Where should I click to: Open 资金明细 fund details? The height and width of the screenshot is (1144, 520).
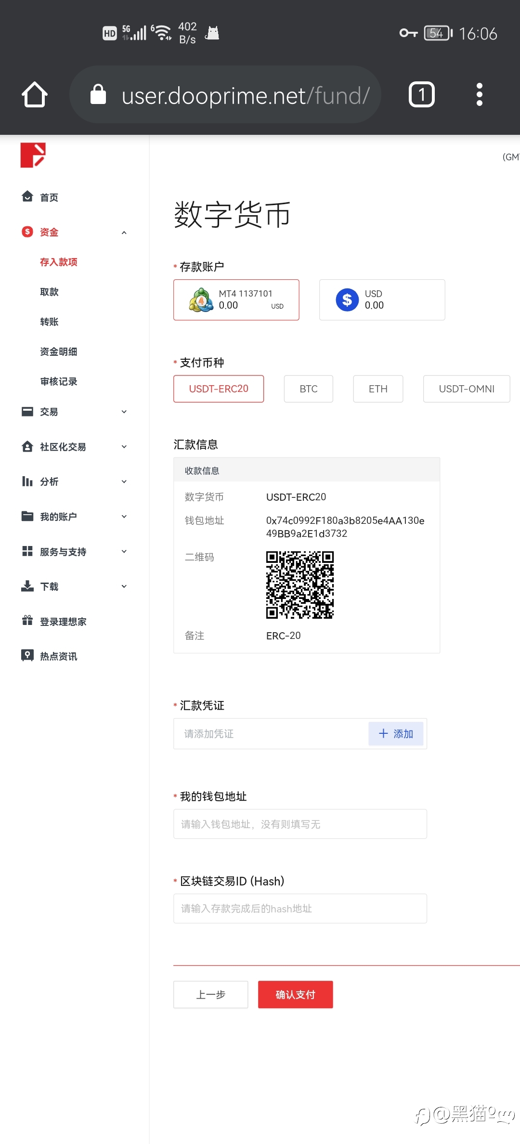[59, 351]
